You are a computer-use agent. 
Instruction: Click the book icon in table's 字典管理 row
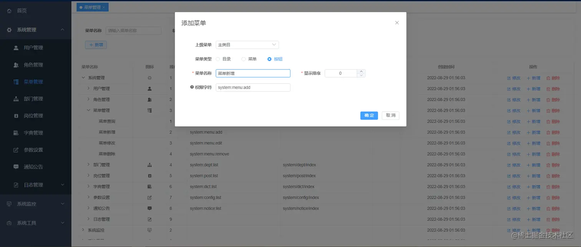150,187
